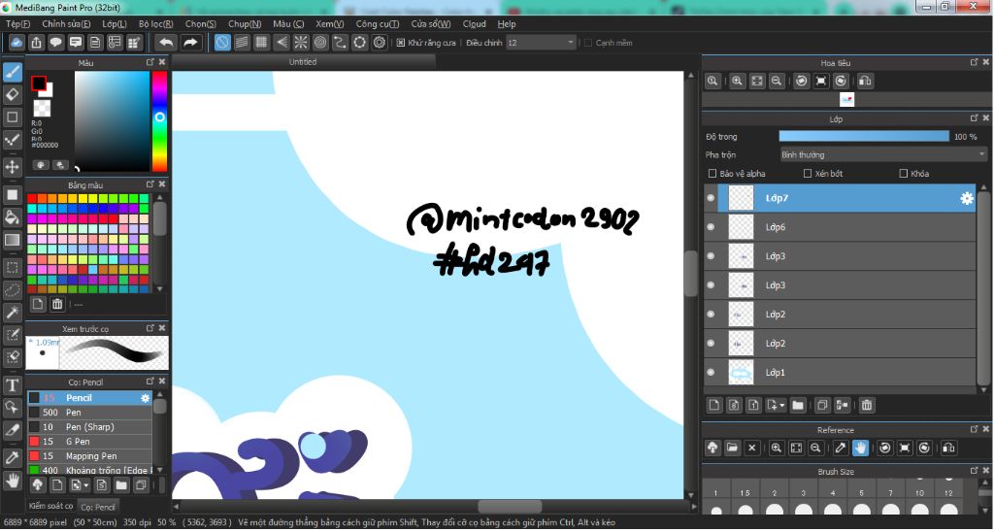Toggle the Khử răng cưa checkbox

point(401,43)
